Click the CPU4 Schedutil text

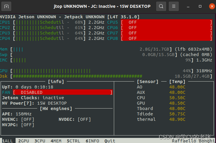tap(52, 38)
